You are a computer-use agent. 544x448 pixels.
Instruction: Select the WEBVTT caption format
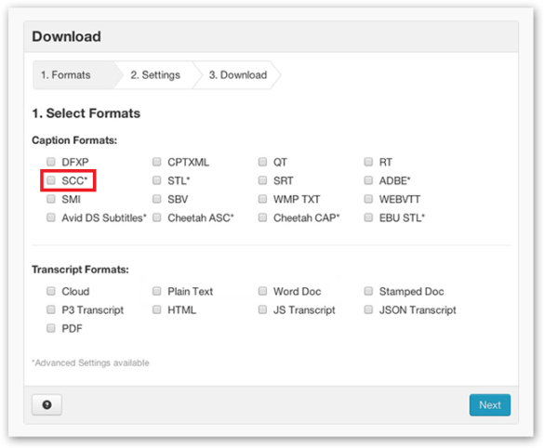pos(368,199)
